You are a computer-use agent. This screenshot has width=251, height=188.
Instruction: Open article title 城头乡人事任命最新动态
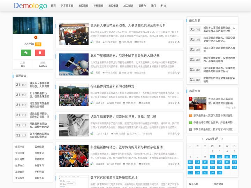[128, 25]
